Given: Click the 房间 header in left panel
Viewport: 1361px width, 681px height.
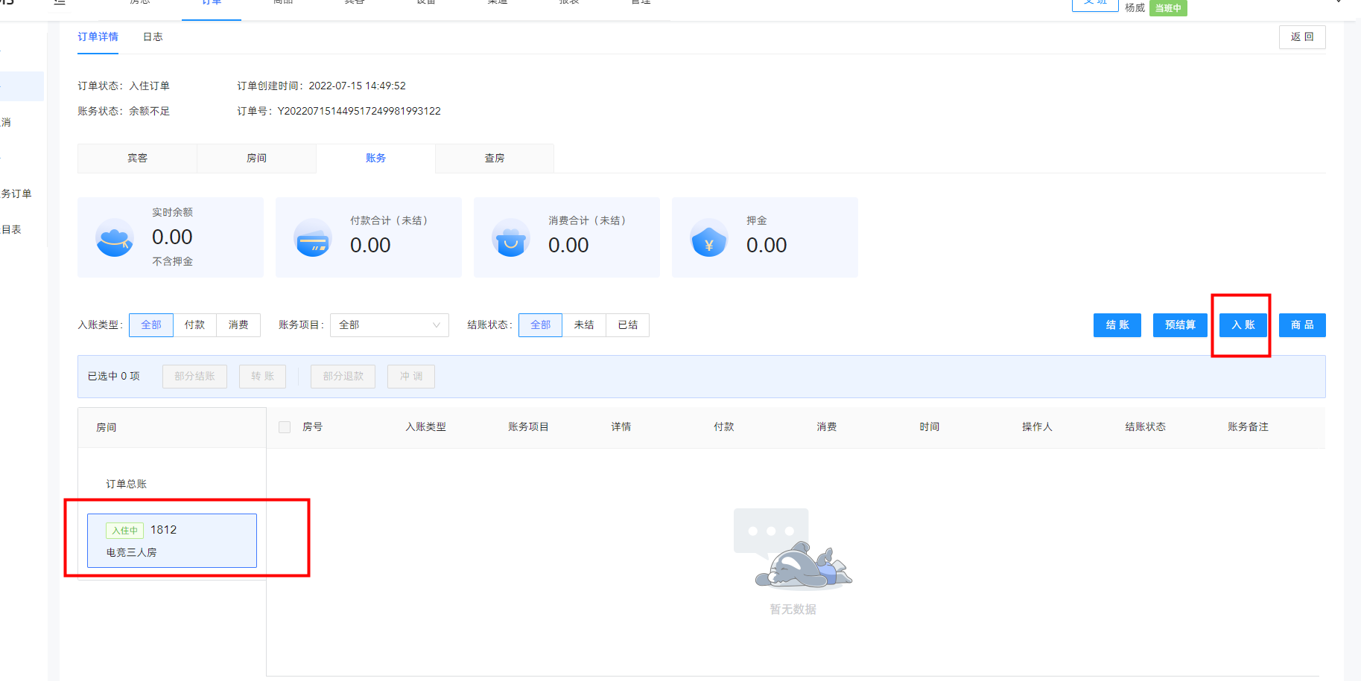Looking at the screenshot, I should point(107,428).
